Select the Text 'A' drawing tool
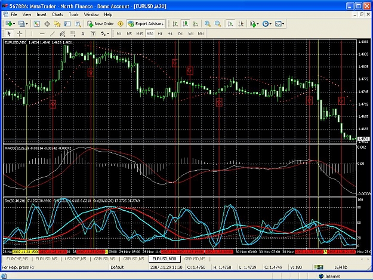The image size is (373, 280). click(x=83, y=34)
